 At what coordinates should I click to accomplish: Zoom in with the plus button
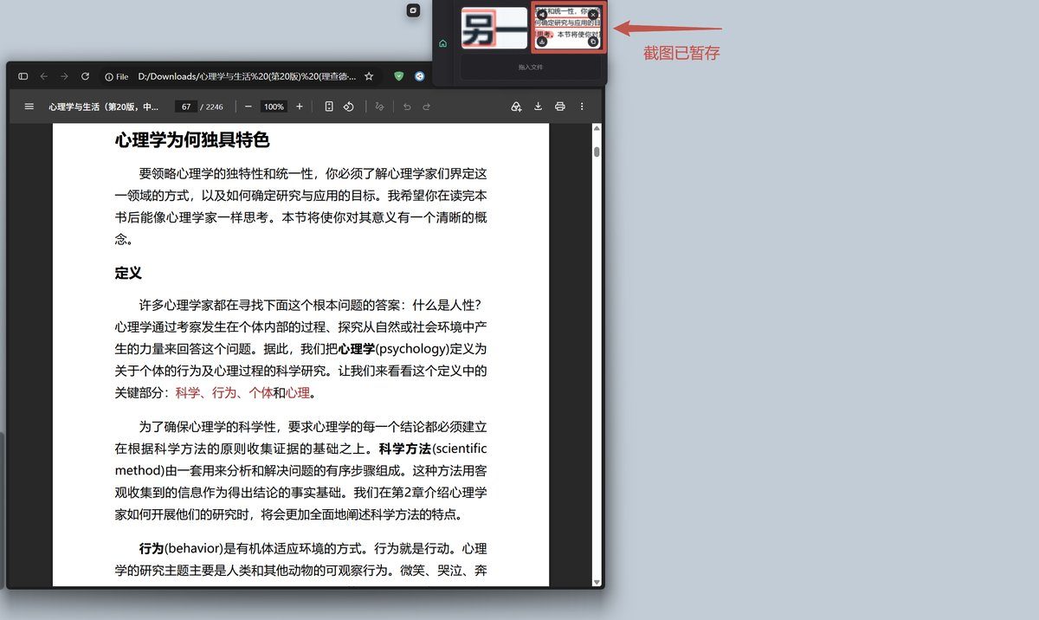(x=300, y=107)
